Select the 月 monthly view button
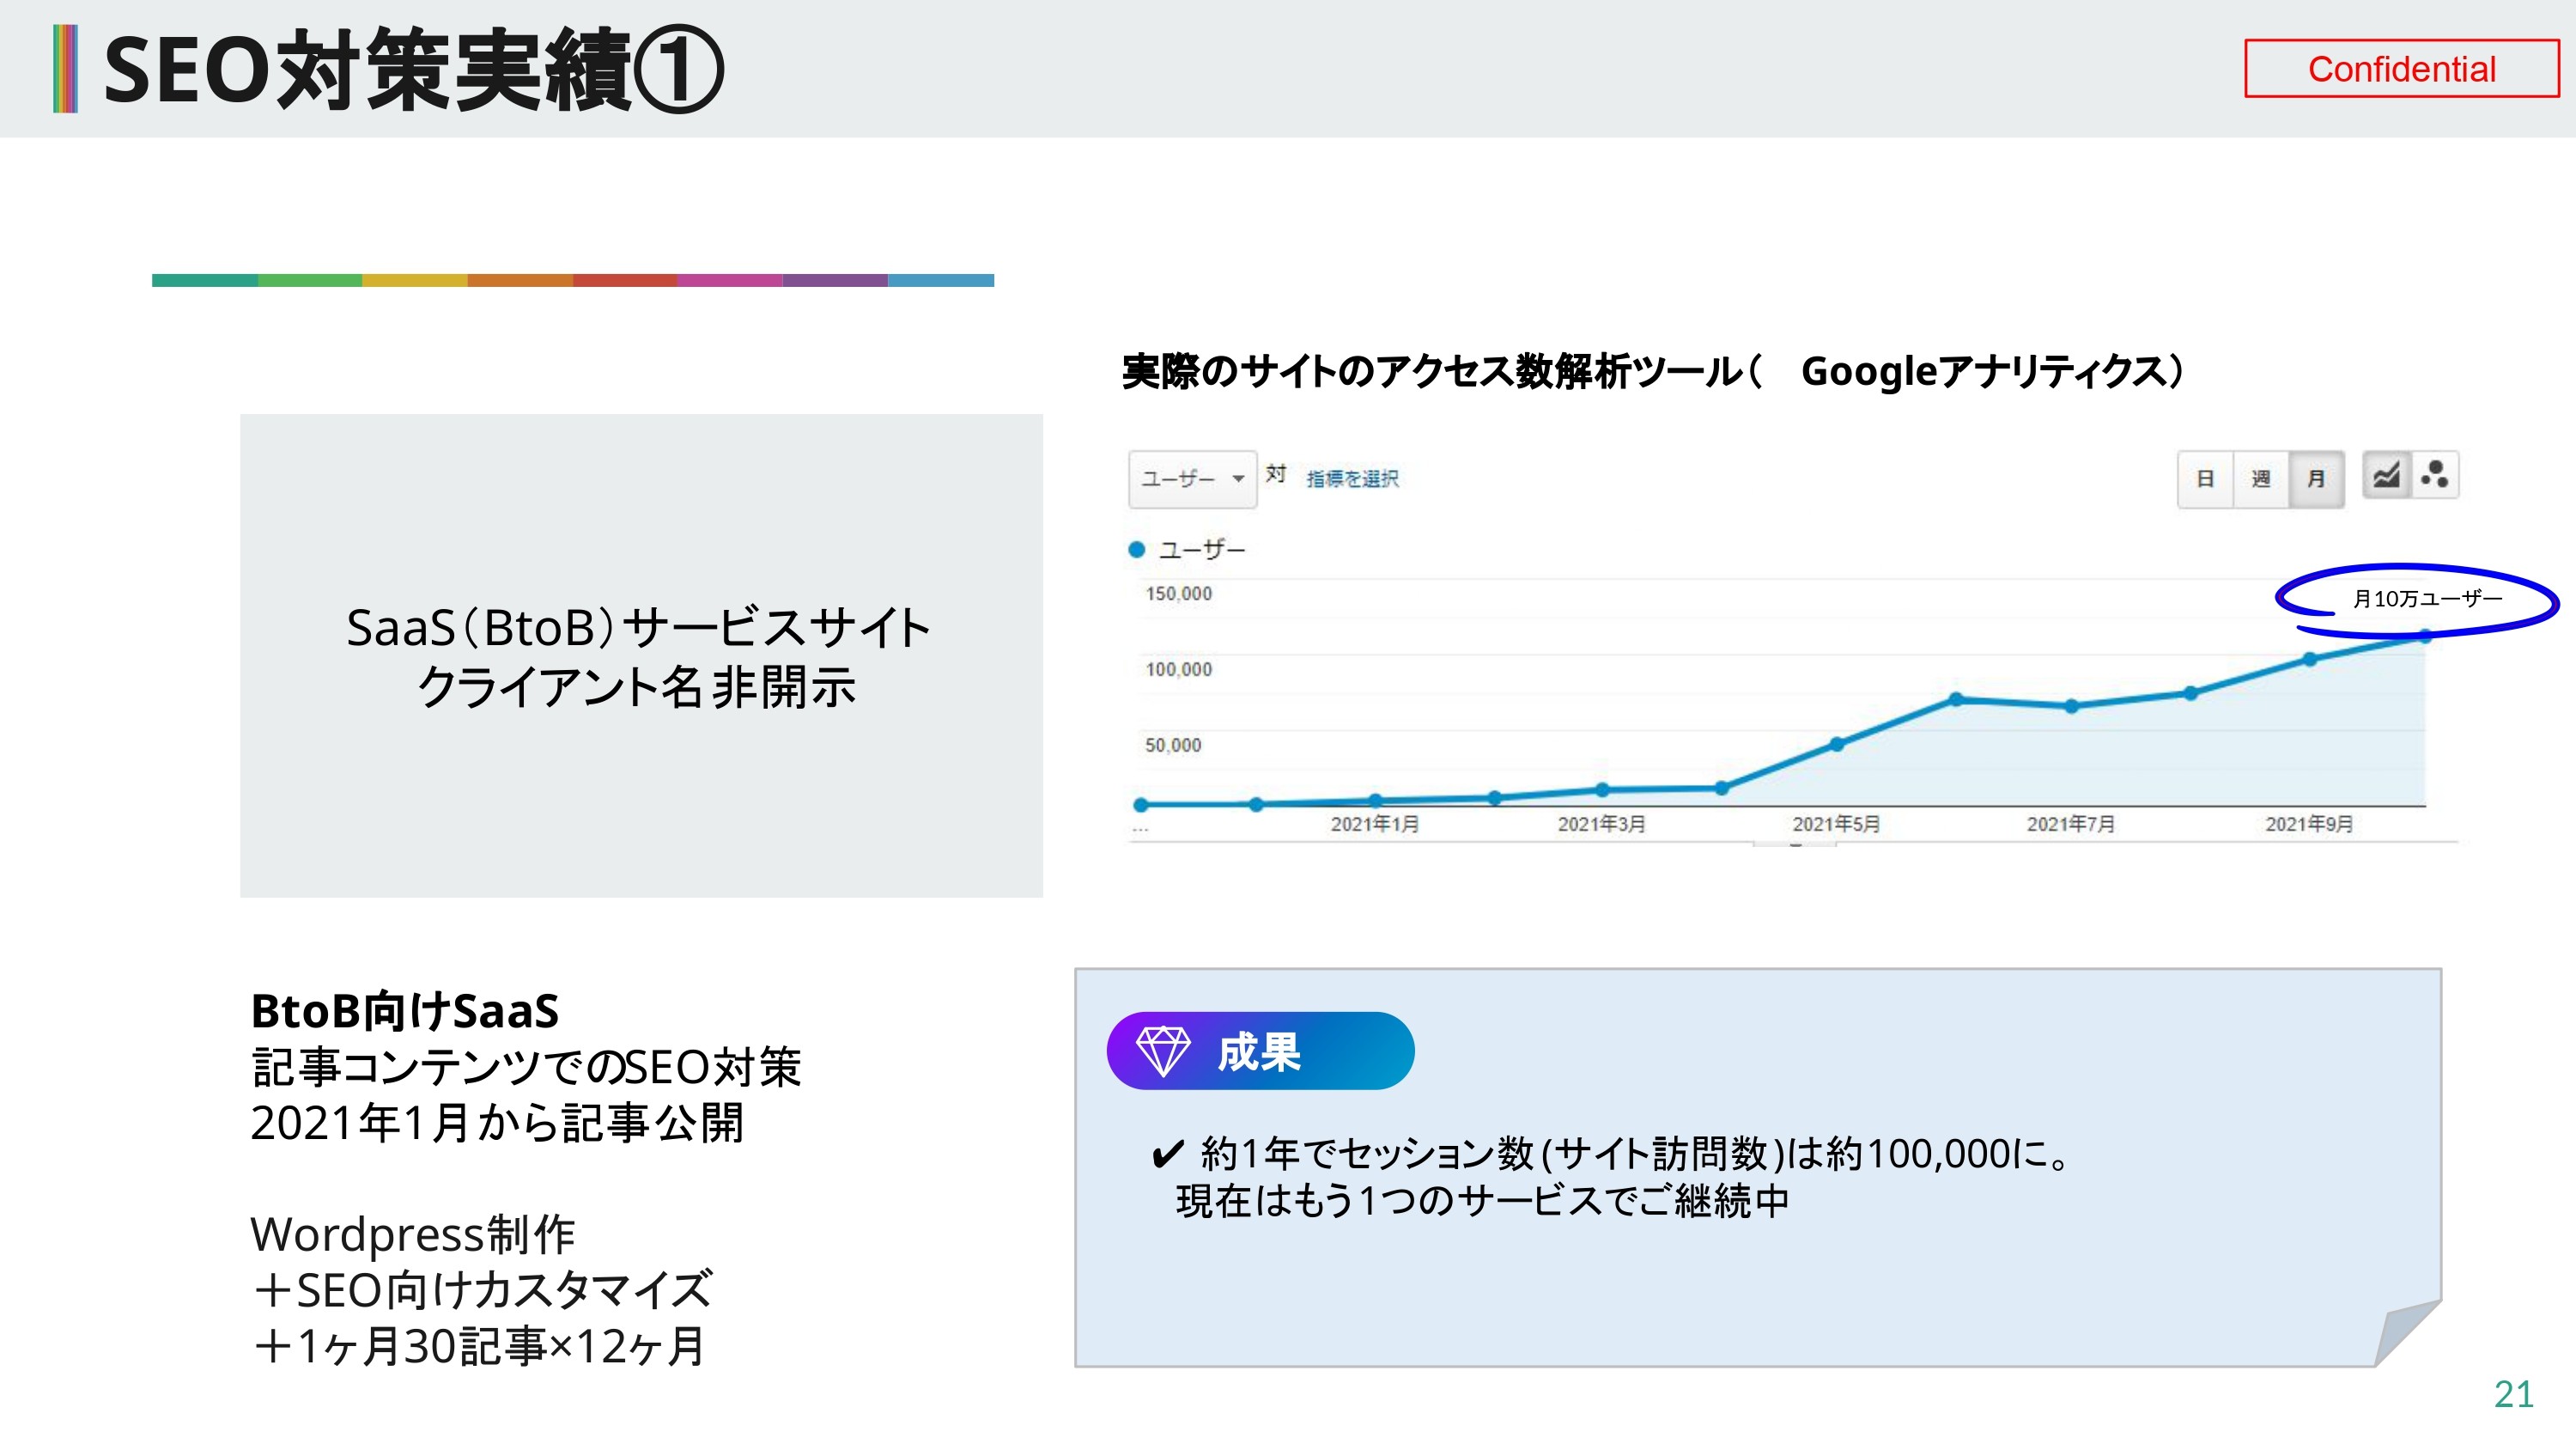2576x1450 pixels. [x=2316, y=478]
